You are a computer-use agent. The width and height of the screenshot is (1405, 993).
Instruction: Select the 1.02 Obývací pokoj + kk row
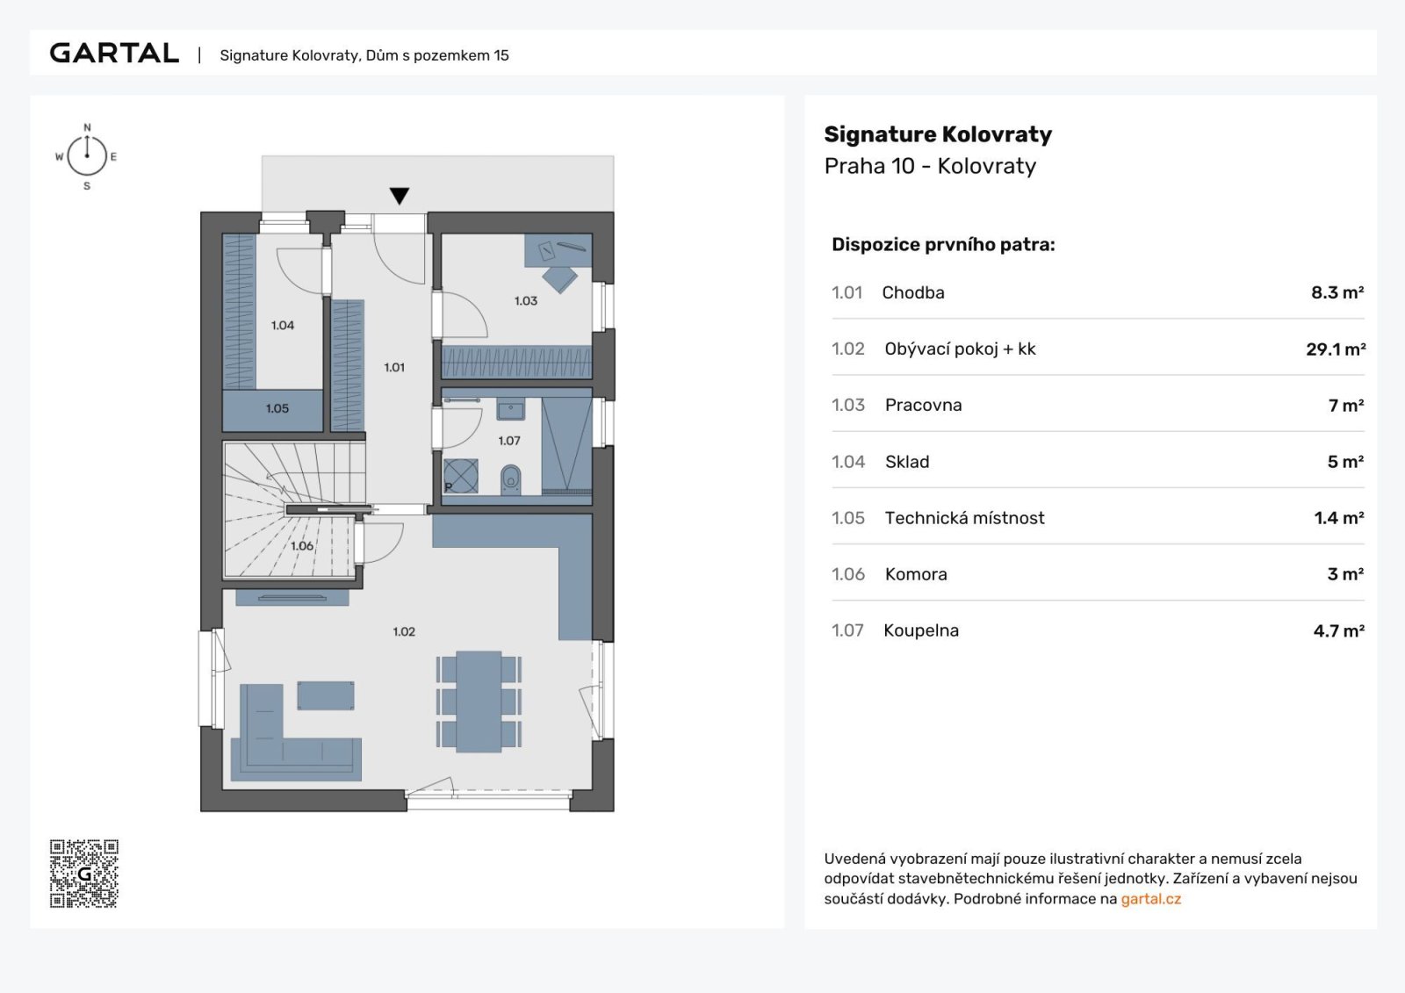pyautogui.click(x=1097, y=349)
